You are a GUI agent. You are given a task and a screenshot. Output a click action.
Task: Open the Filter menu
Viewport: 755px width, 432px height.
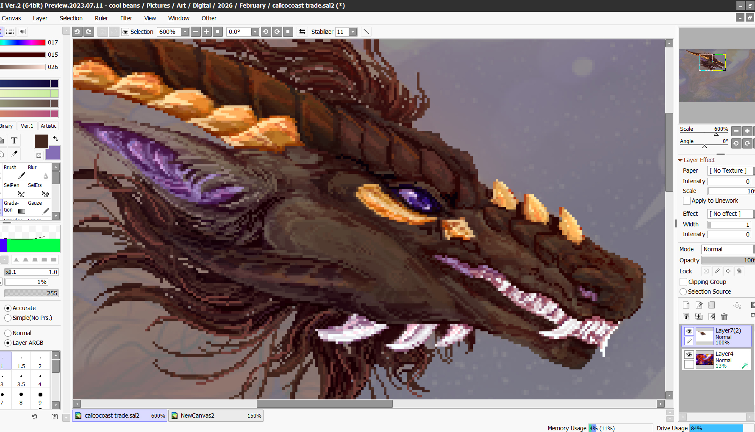[x=126, y=18]
